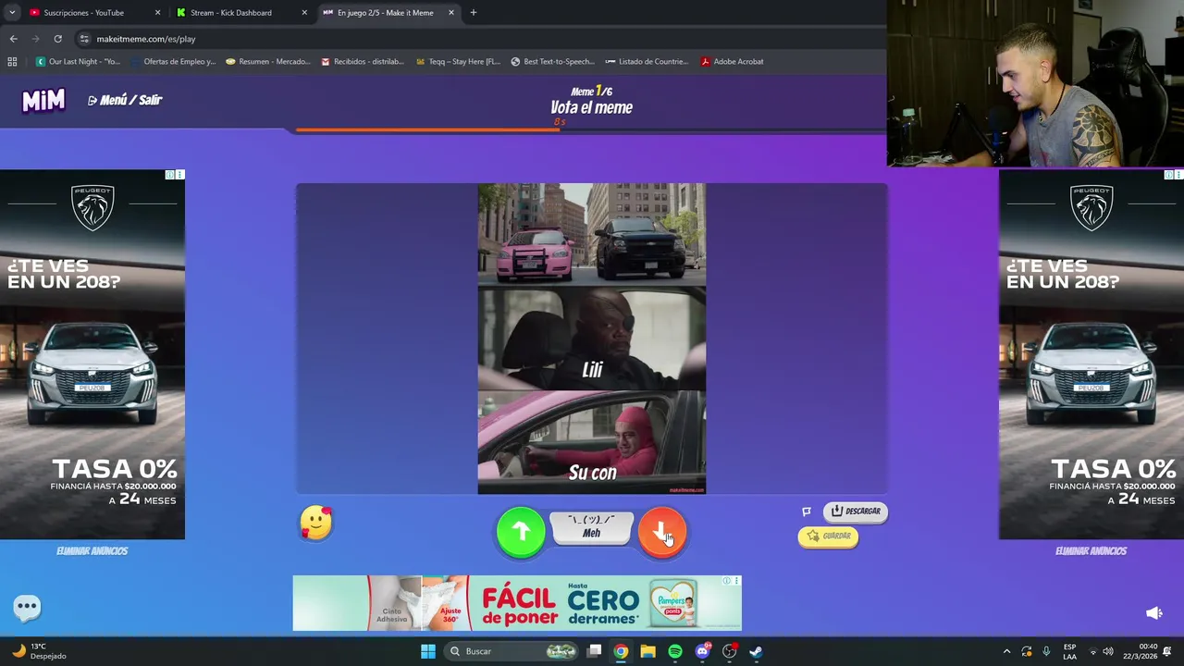Image resolution: width=1184 pixels, height=666 pixels.
Task: Flag the meme with report icon
Action: point(807,512)
